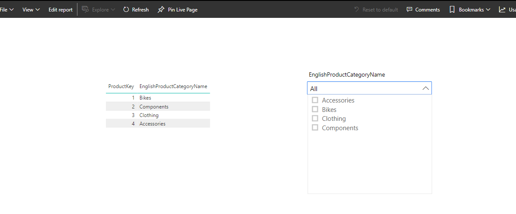Viewport: 516px width, 214px height.
Task: Click the Components label in the slicer
Action: 340,128
